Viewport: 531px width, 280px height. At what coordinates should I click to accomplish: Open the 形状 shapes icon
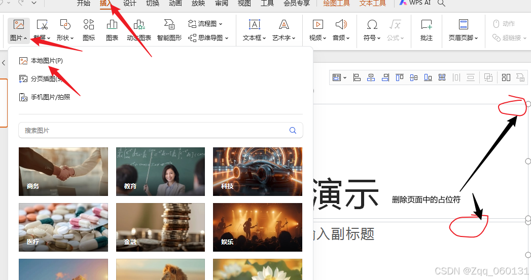(x=65, y=25)
